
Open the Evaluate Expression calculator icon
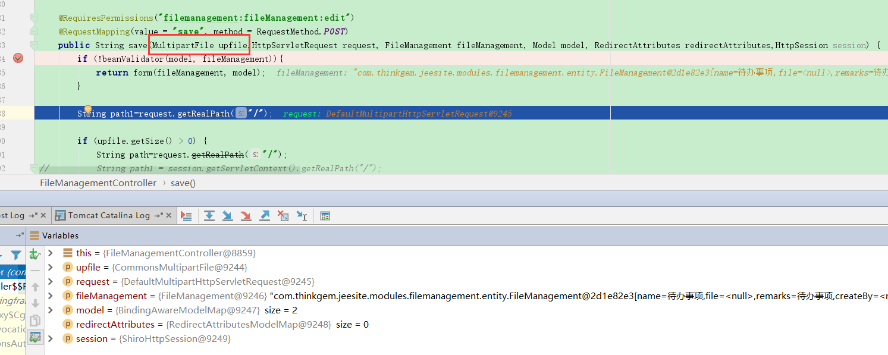[x=325, y=216]
